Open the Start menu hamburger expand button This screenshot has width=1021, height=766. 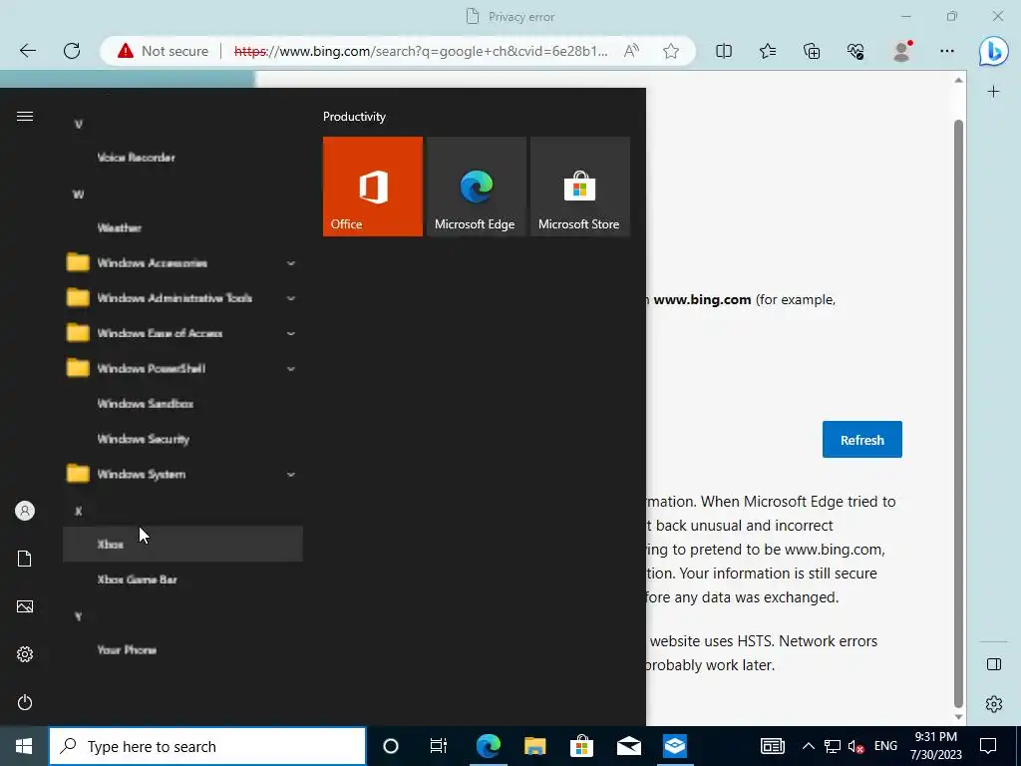pyautogui.click(x=25, y=116)
